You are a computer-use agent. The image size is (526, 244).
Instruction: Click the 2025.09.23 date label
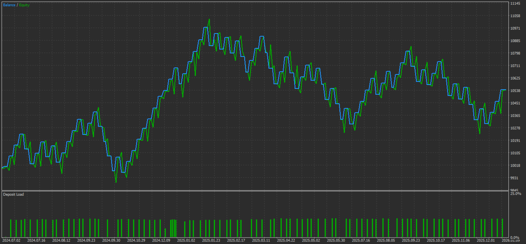pos(411,240)
